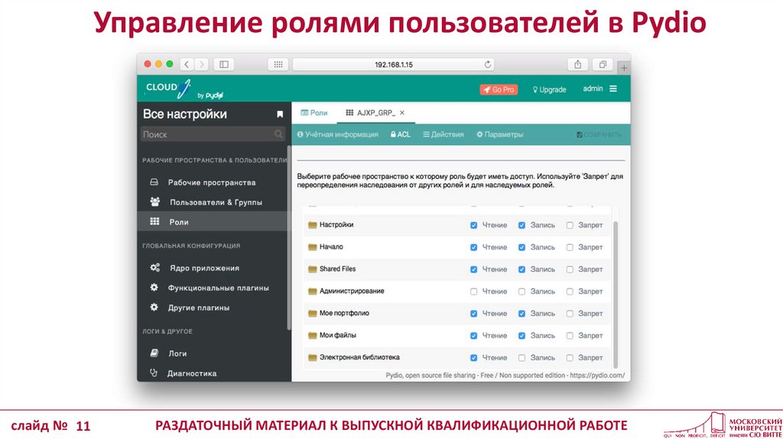Open the browser tabs overview icon
Screen dimensions: 783x439
tap(603, 65)
